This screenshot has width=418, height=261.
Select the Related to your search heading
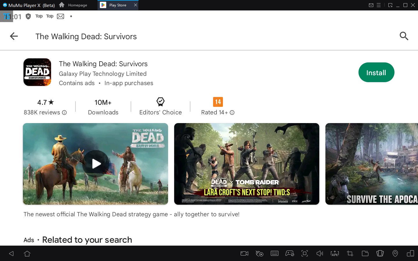87,240
